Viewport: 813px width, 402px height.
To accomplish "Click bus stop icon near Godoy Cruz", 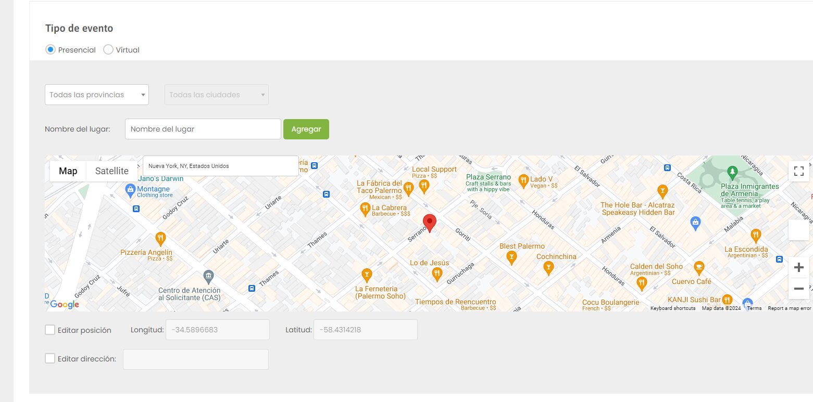I will click(x=136, y=209).
